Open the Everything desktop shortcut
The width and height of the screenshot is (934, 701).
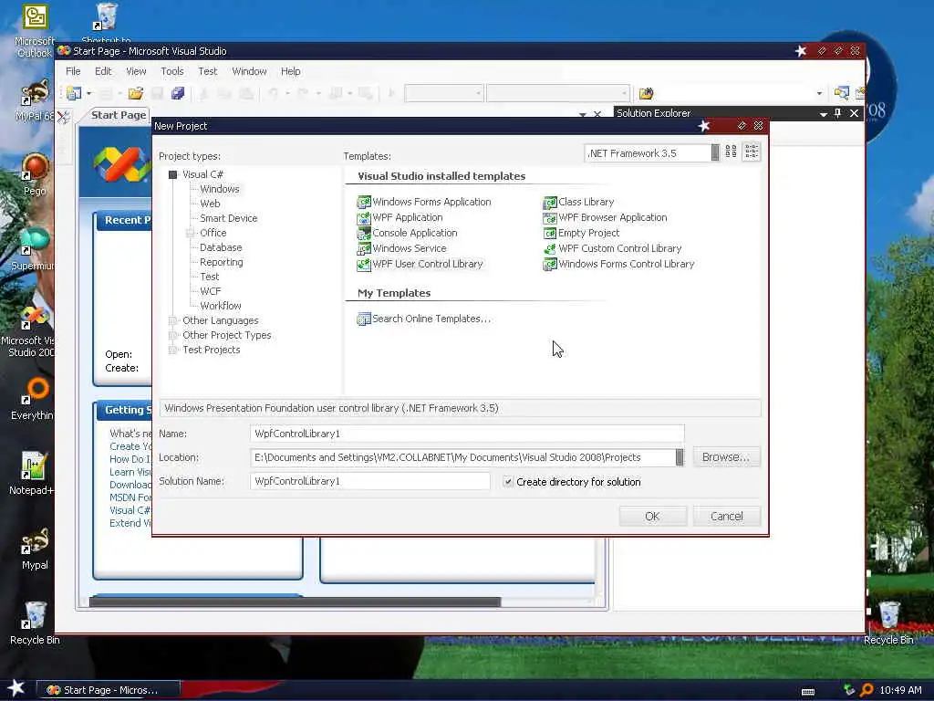(33, 399)
